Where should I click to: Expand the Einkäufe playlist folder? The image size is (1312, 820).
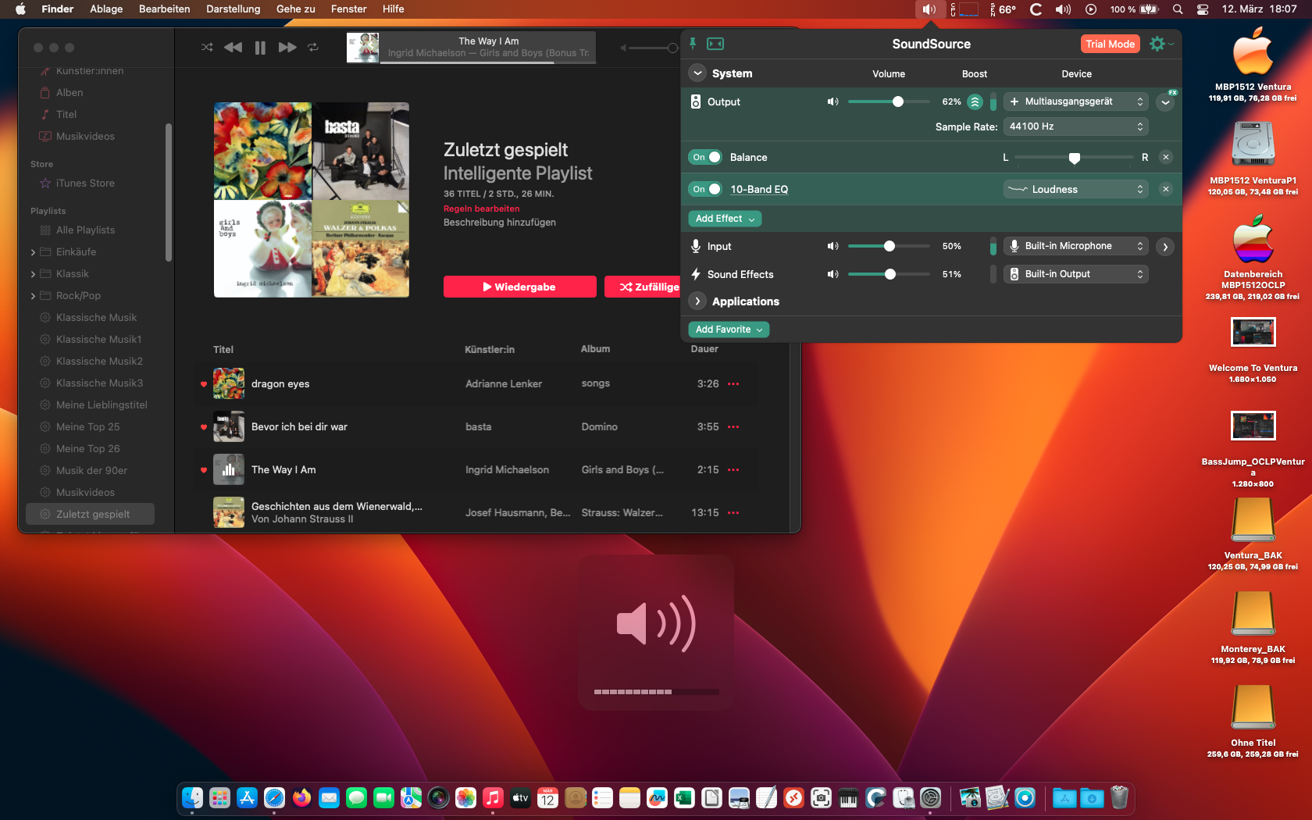(x=33, y=252)
